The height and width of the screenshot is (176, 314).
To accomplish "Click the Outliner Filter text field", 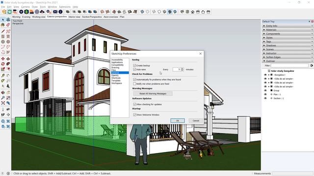I will [x=289, y=66].
